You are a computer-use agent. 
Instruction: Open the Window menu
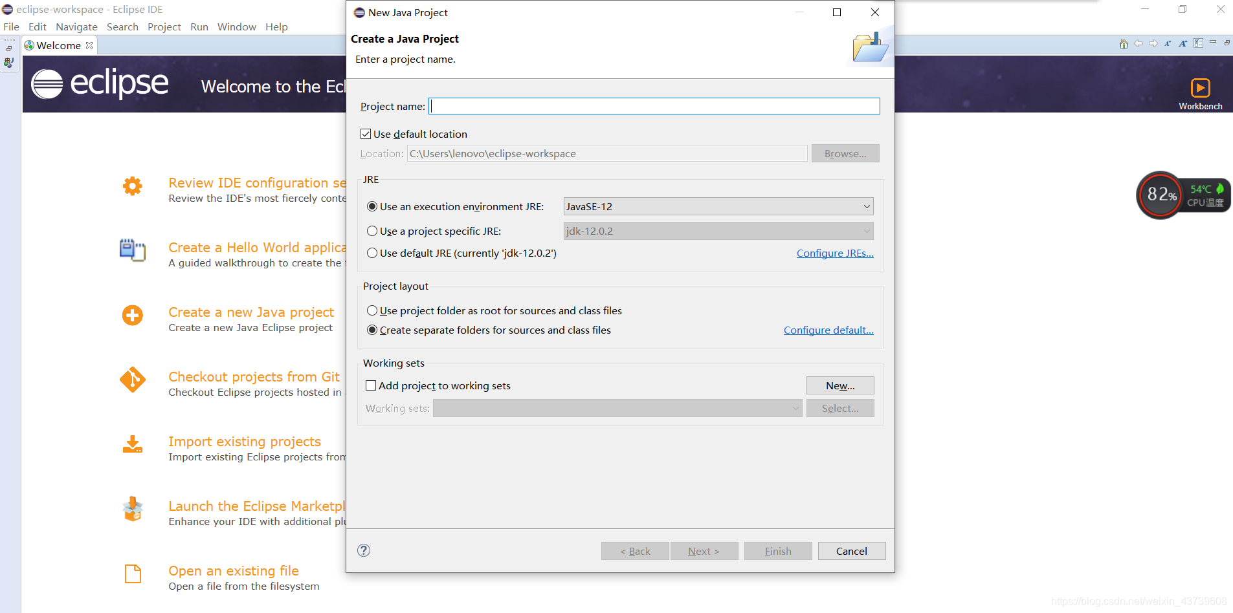[237, 27]
